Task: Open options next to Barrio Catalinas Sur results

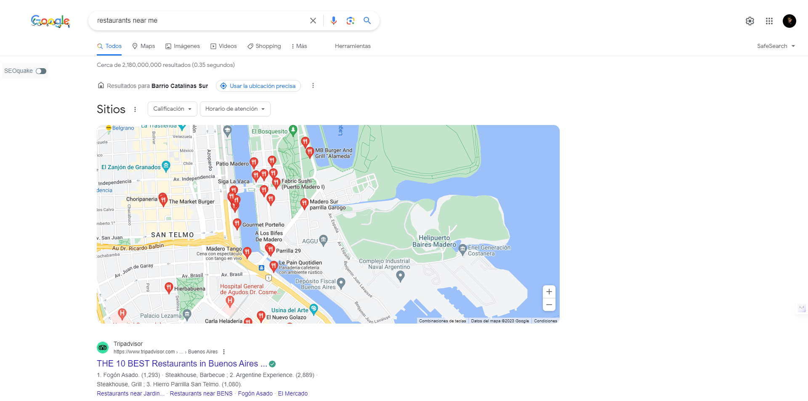Action: [313, 85]
